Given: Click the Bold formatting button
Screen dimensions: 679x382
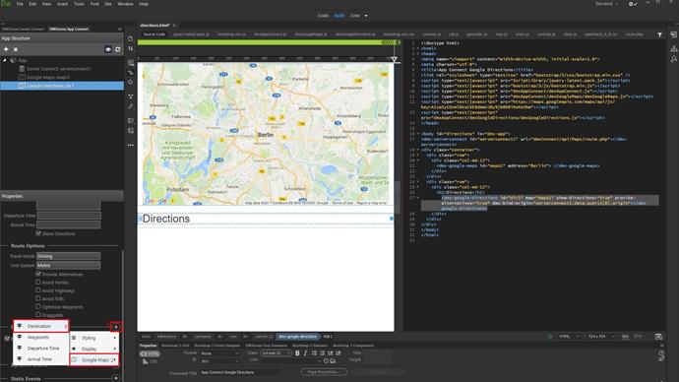Looking at the screenshot, I should [x=297, y=353].
